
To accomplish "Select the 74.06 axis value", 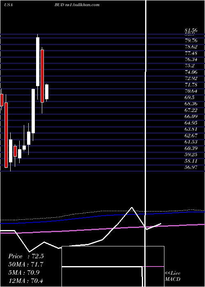I will tap(191, 72).
